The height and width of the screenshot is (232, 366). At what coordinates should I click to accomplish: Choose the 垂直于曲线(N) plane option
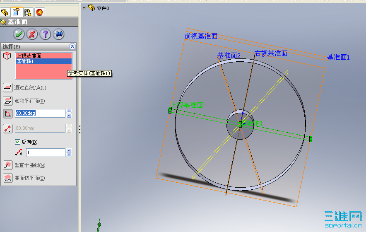(x=8, y=165)
